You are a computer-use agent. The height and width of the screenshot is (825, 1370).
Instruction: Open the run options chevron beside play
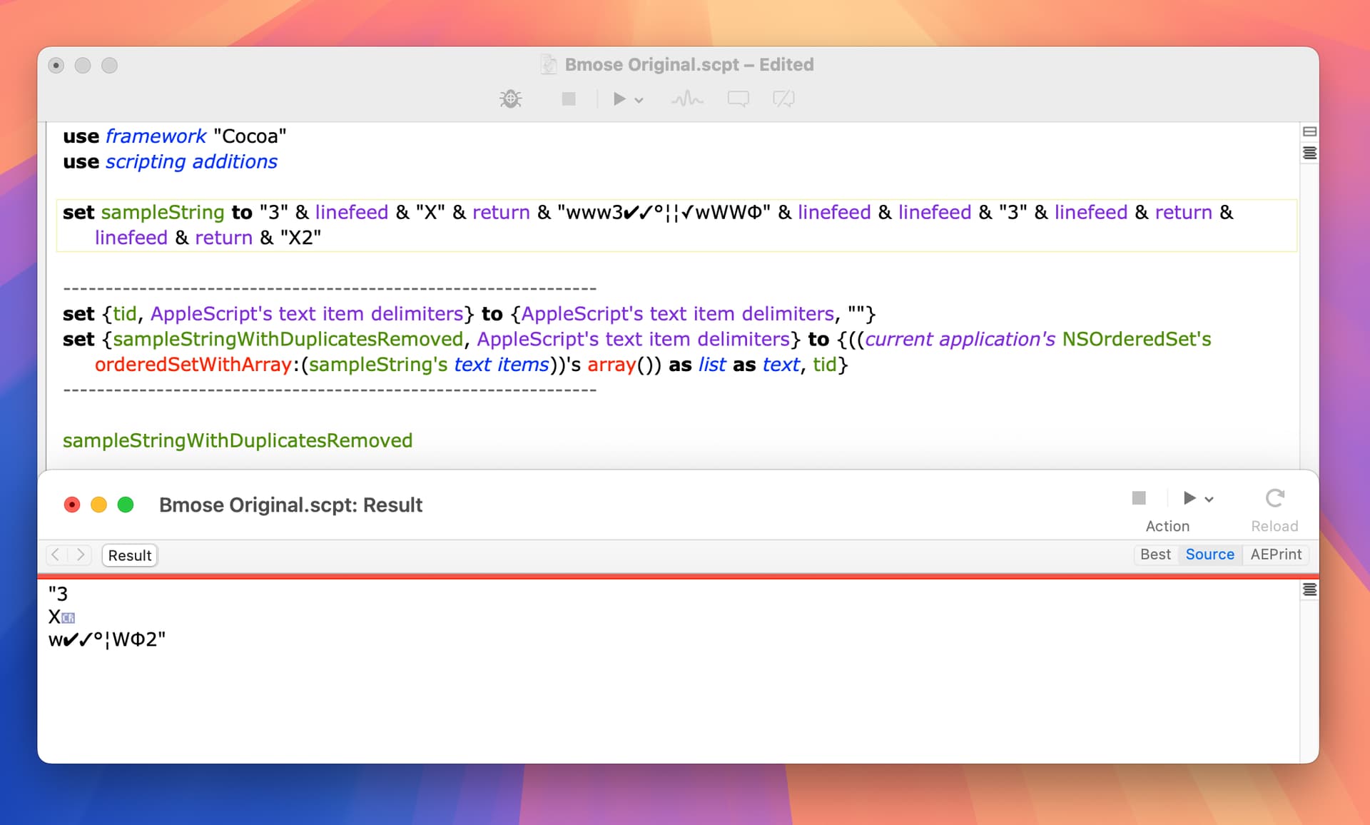coord(639,100)
